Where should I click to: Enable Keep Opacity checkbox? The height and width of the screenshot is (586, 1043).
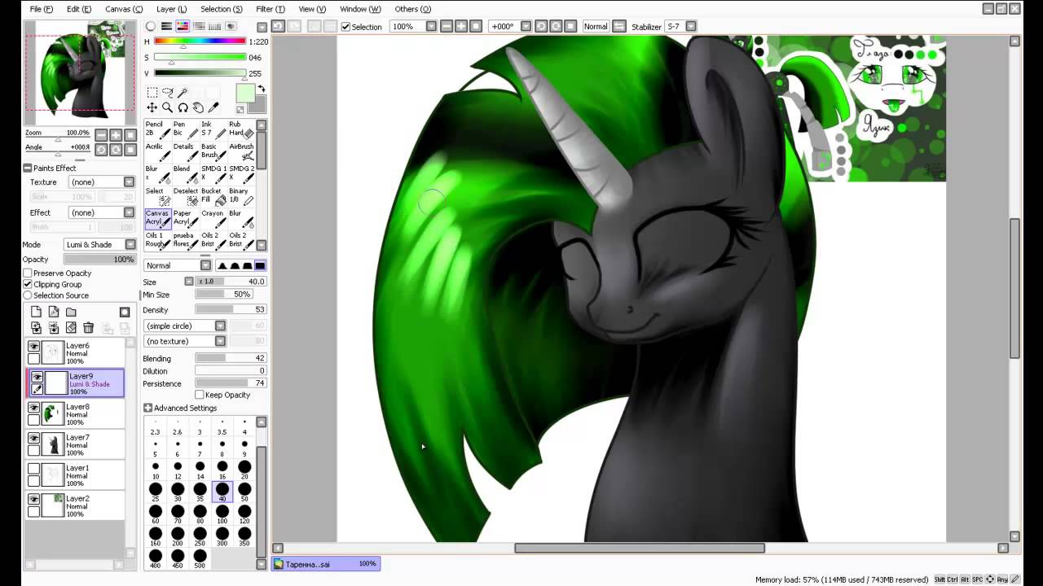coord(199,395)
